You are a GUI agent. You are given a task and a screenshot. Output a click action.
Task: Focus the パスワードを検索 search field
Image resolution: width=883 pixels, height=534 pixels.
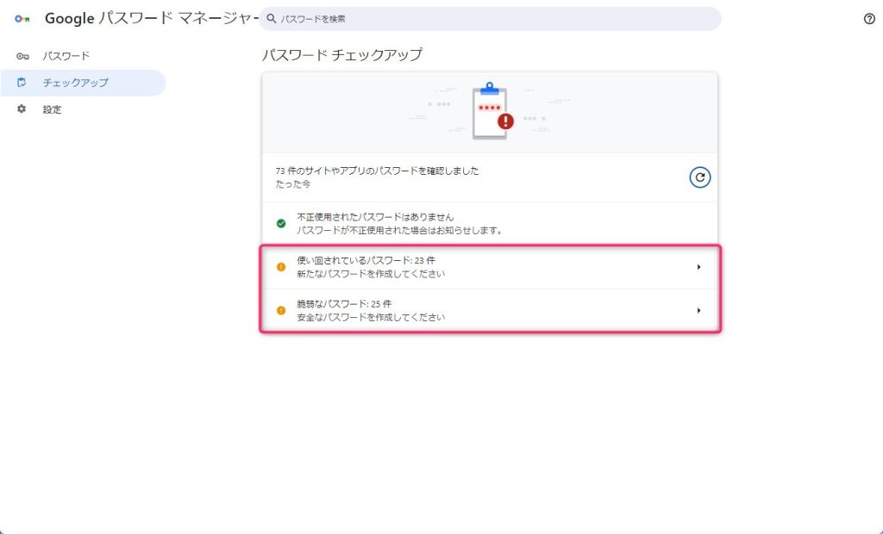(492, 18)
